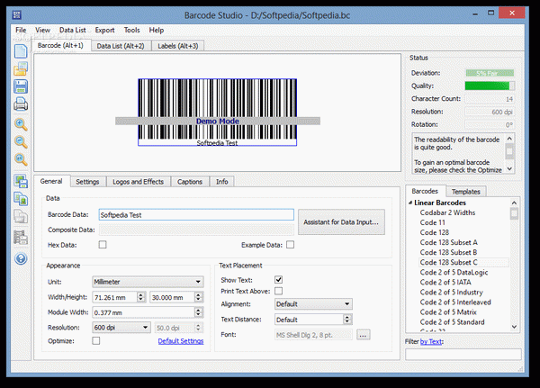The image size is (540, 388).
Task: Click down arrow of status message scrollbar
Action: click(509, 169)
